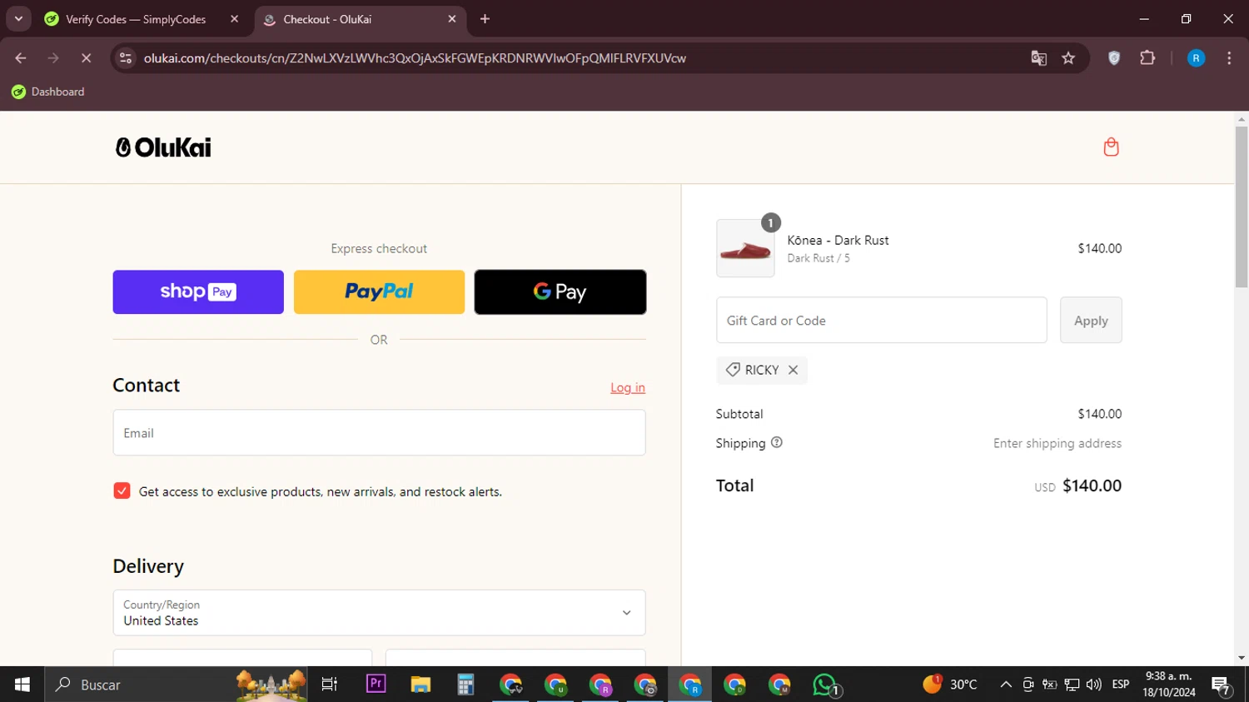This screenshot has width=1249, height=702.
Task: Pay with Shop Pay button
Action: coord(198,292)
